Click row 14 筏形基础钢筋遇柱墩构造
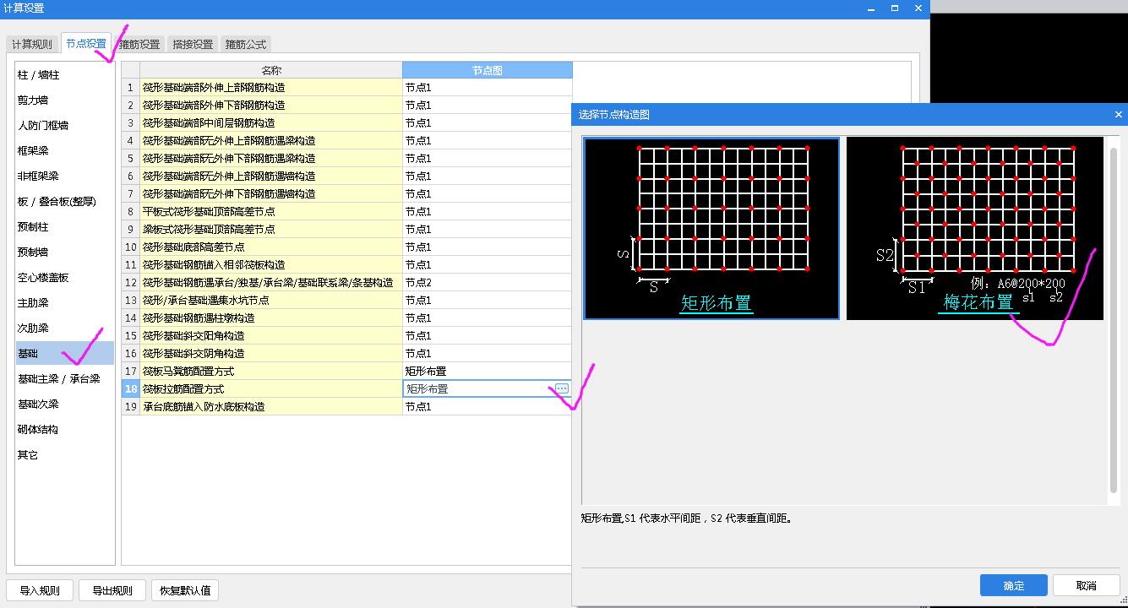The height and width of the screenshot is (608, 1128). (x=271, y=318)
